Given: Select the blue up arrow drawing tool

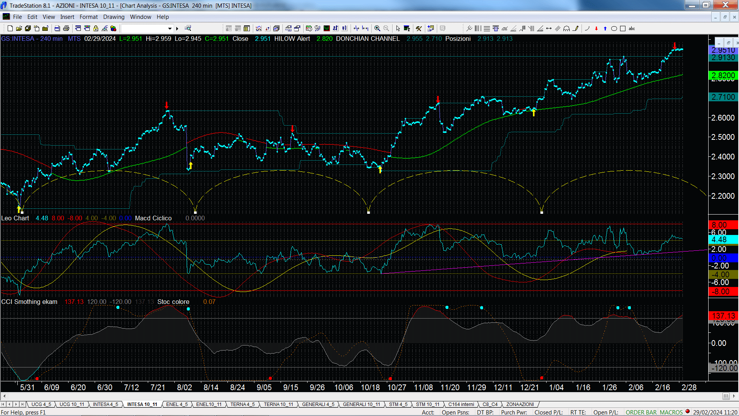Looking at the screenshot, I should click(605, 29).
